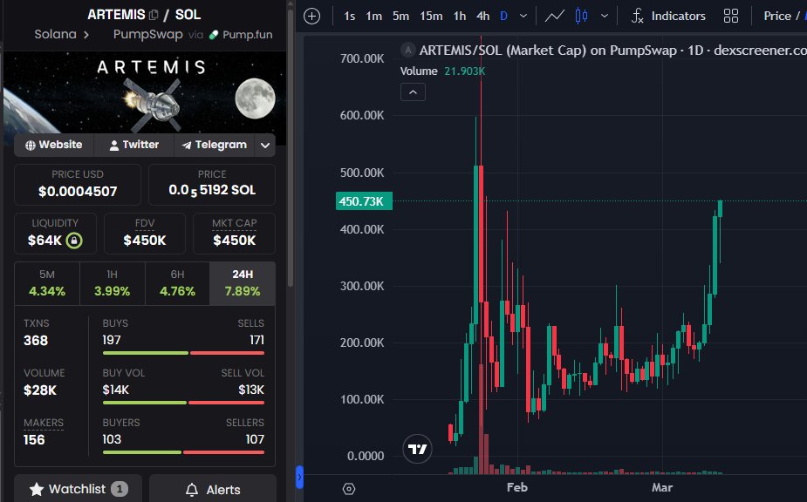
Task: Set a price alert via Alerts button
Action: coord(212,489)
